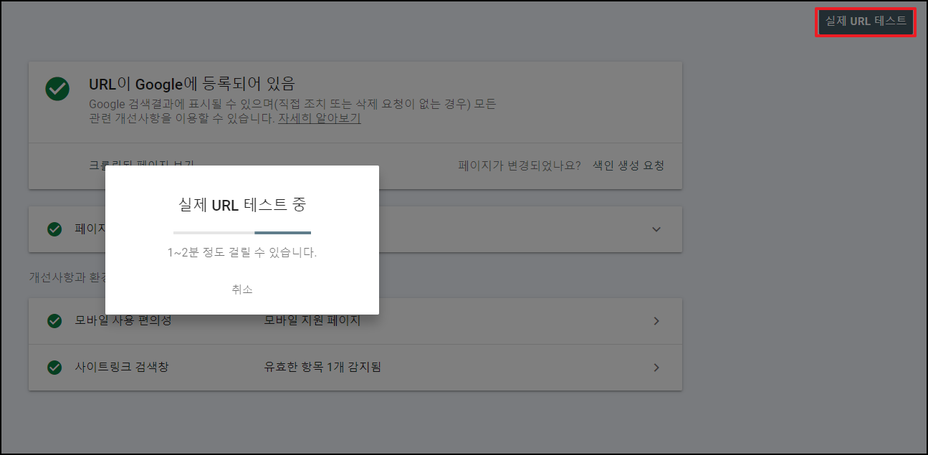The image size is (928, 455).
Task: Click the 모바일 지원 페이지 status text
Action: click(312, 320)
